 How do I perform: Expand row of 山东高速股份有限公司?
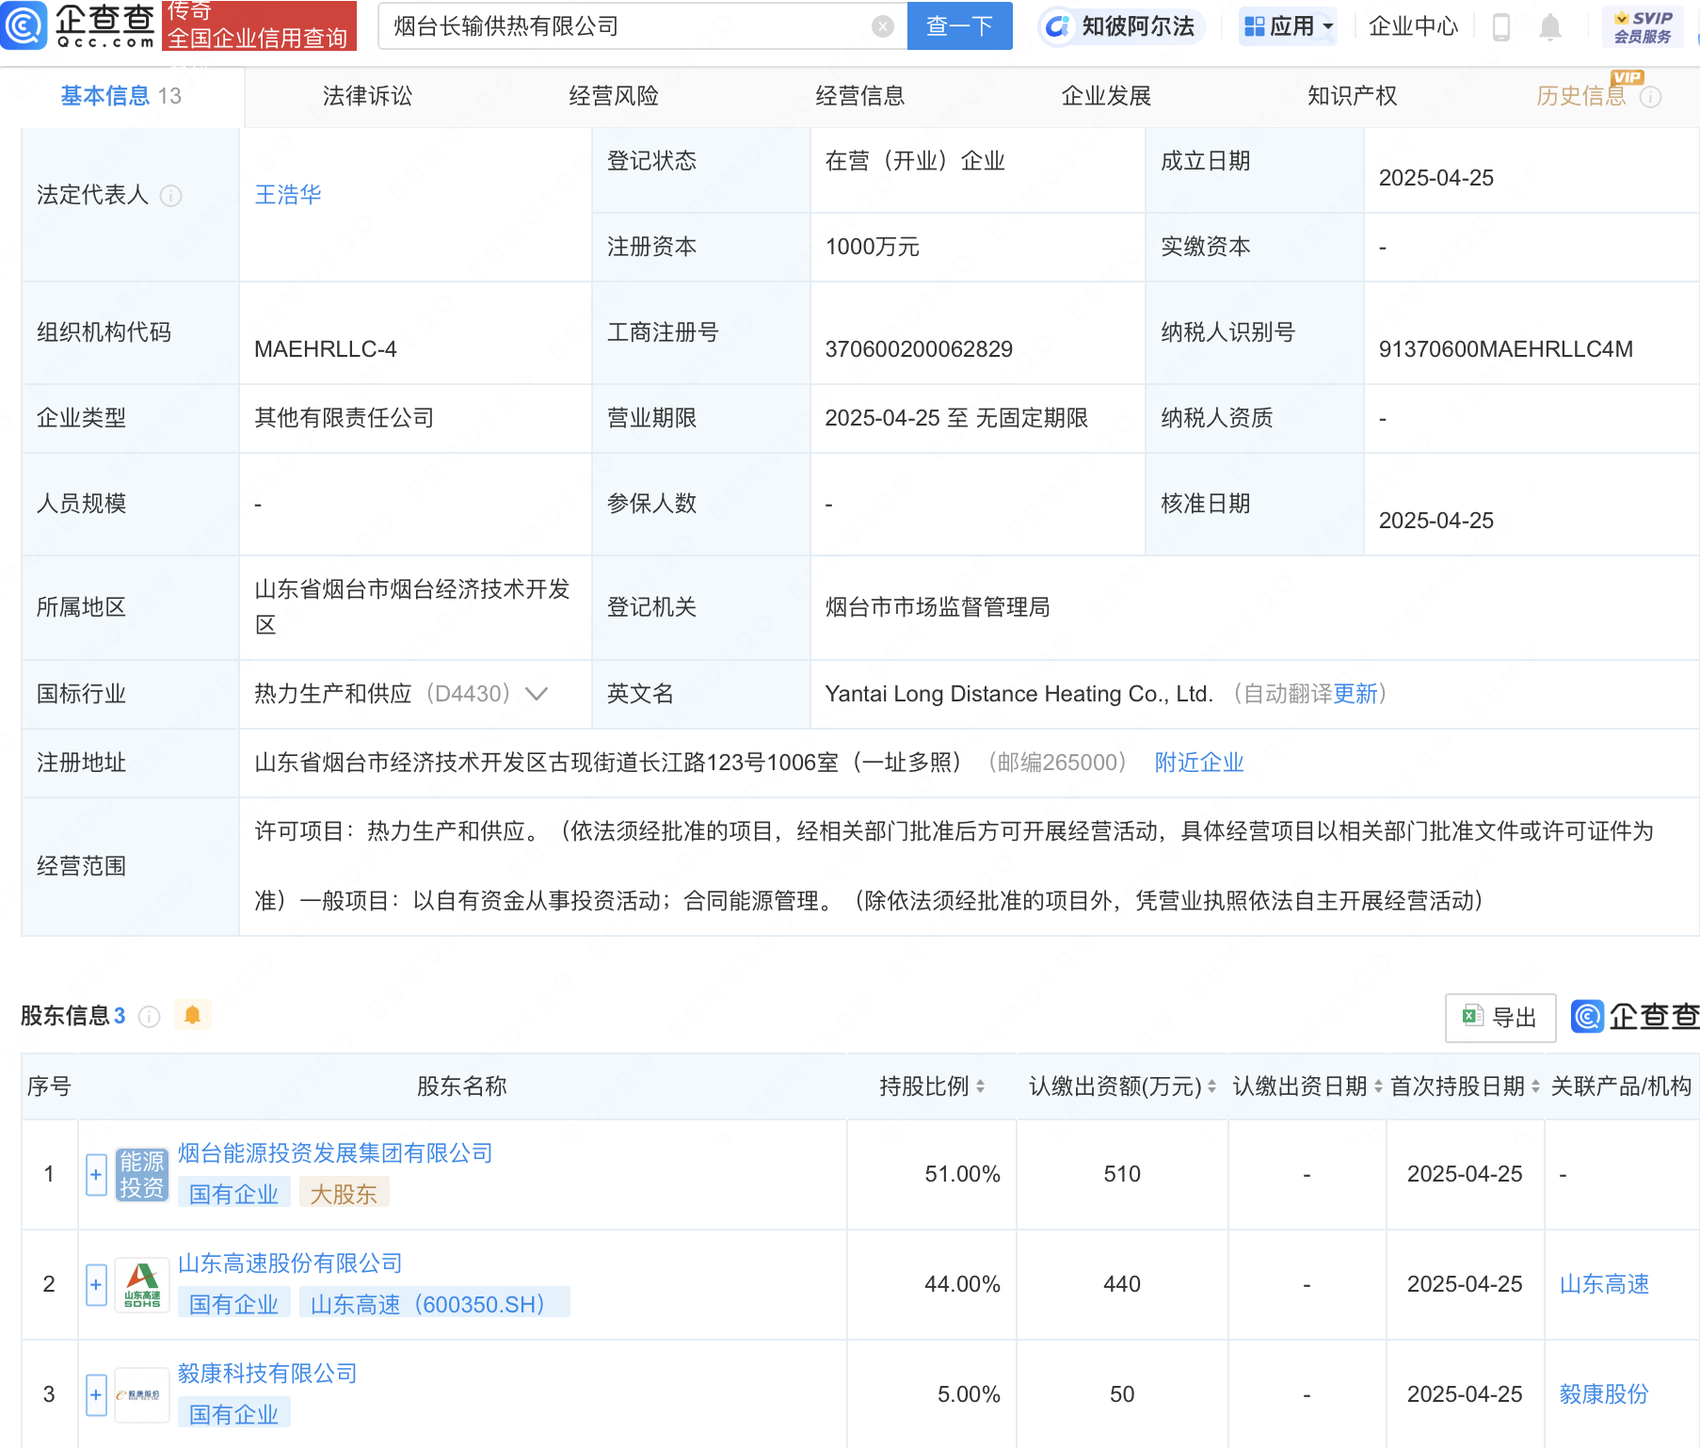(96, 1284)
